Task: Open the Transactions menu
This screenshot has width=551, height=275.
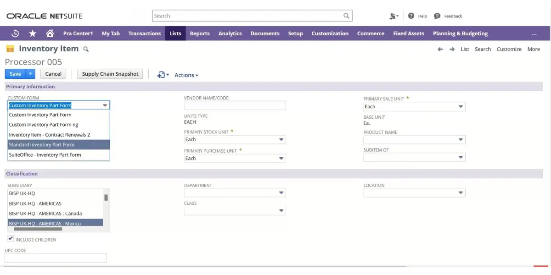Action: click(145, 33)
